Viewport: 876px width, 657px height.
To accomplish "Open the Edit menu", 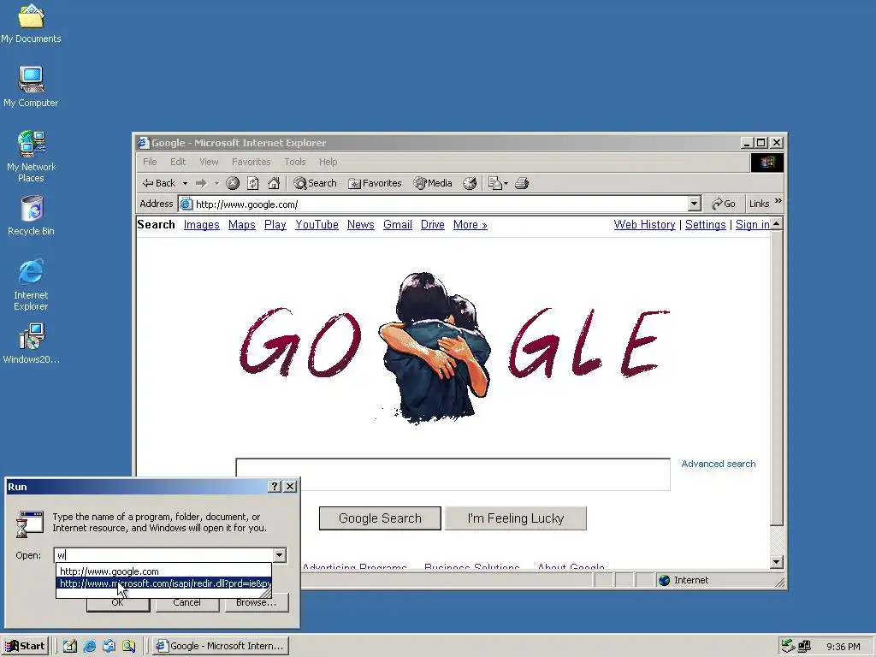I will [x=178, y=162].
